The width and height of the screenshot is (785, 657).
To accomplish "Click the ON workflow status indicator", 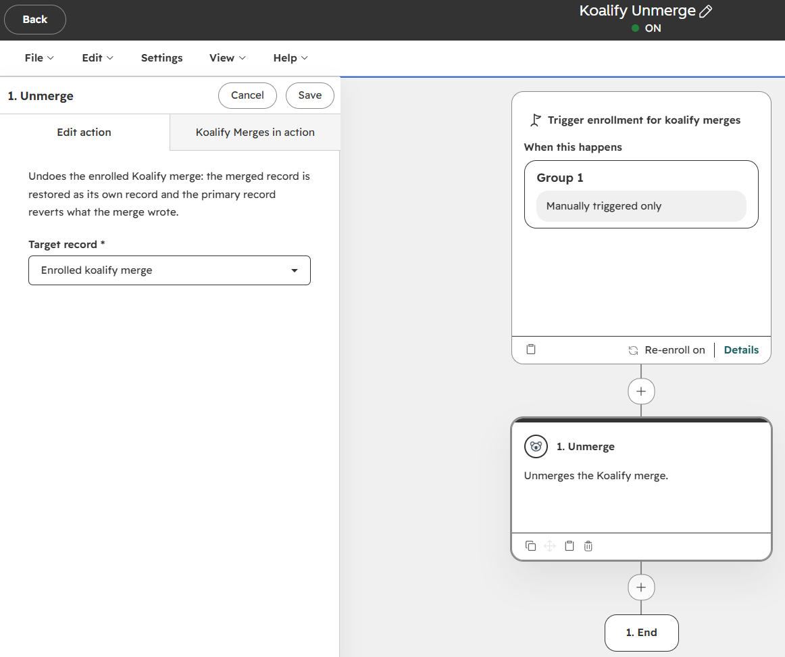I will [x=647, y=28].
